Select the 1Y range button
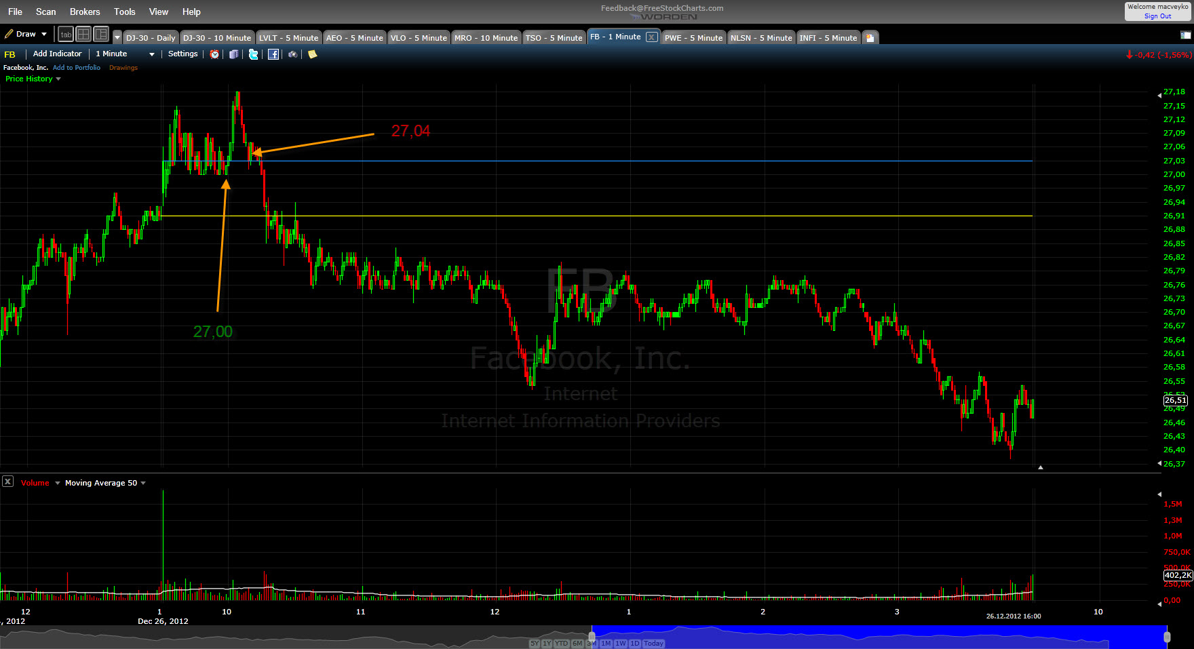The image size is (1194, 649). pos(547,644)
